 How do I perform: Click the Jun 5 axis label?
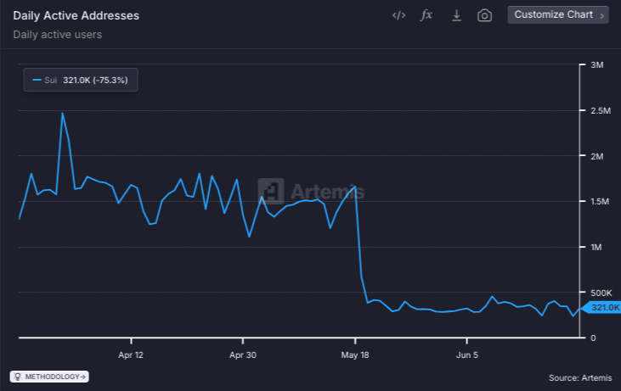tap(467, 355)
